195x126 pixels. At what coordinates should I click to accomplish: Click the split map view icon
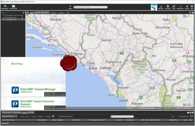pos(190,13)
